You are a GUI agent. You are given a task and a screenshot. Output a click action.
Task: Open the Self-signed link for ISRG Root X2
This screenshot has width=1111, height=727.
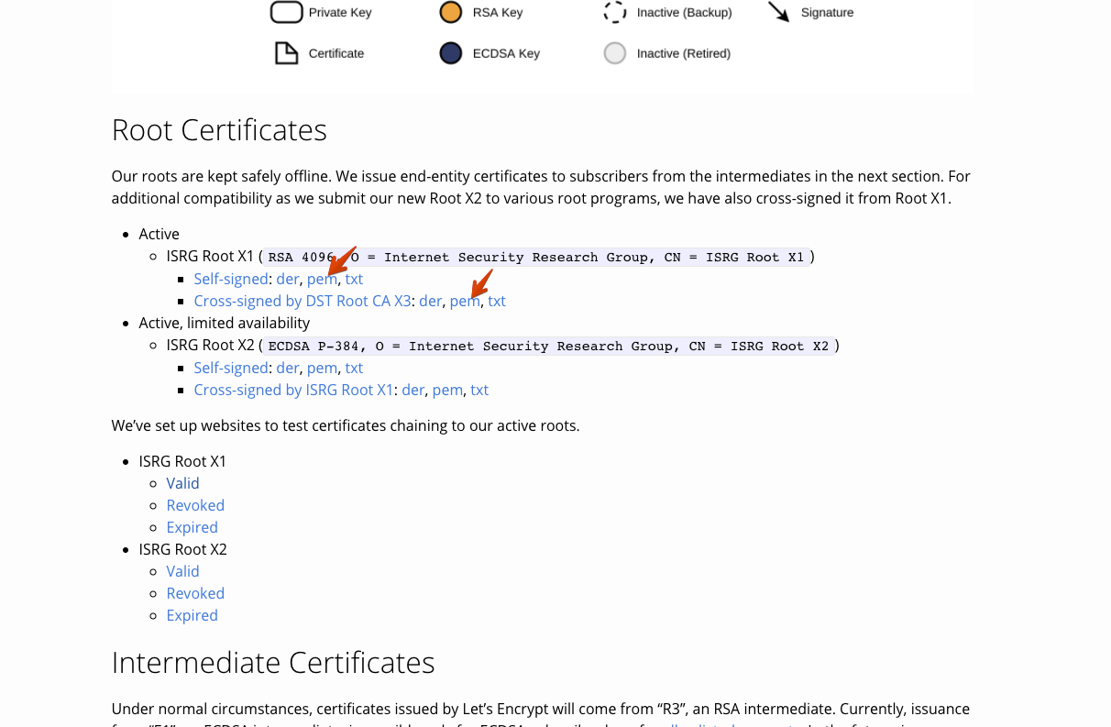[230, 368]
